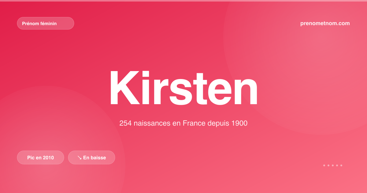Click the "En baisse" trend badge
The height and width of the screenshot is (193, 367).
point(91,157)
